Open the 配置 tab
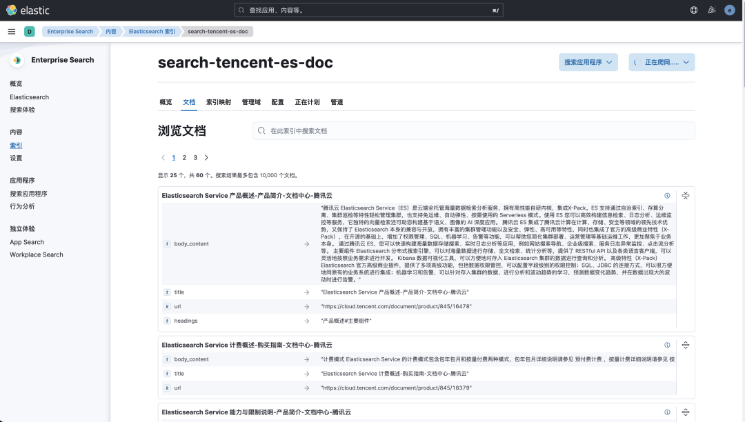The image size is (745, 422). [277, 102]
